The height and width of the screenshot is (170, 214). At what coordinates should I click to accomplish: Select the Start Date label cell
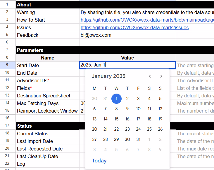pyautogui.click(x=47, y=65)
